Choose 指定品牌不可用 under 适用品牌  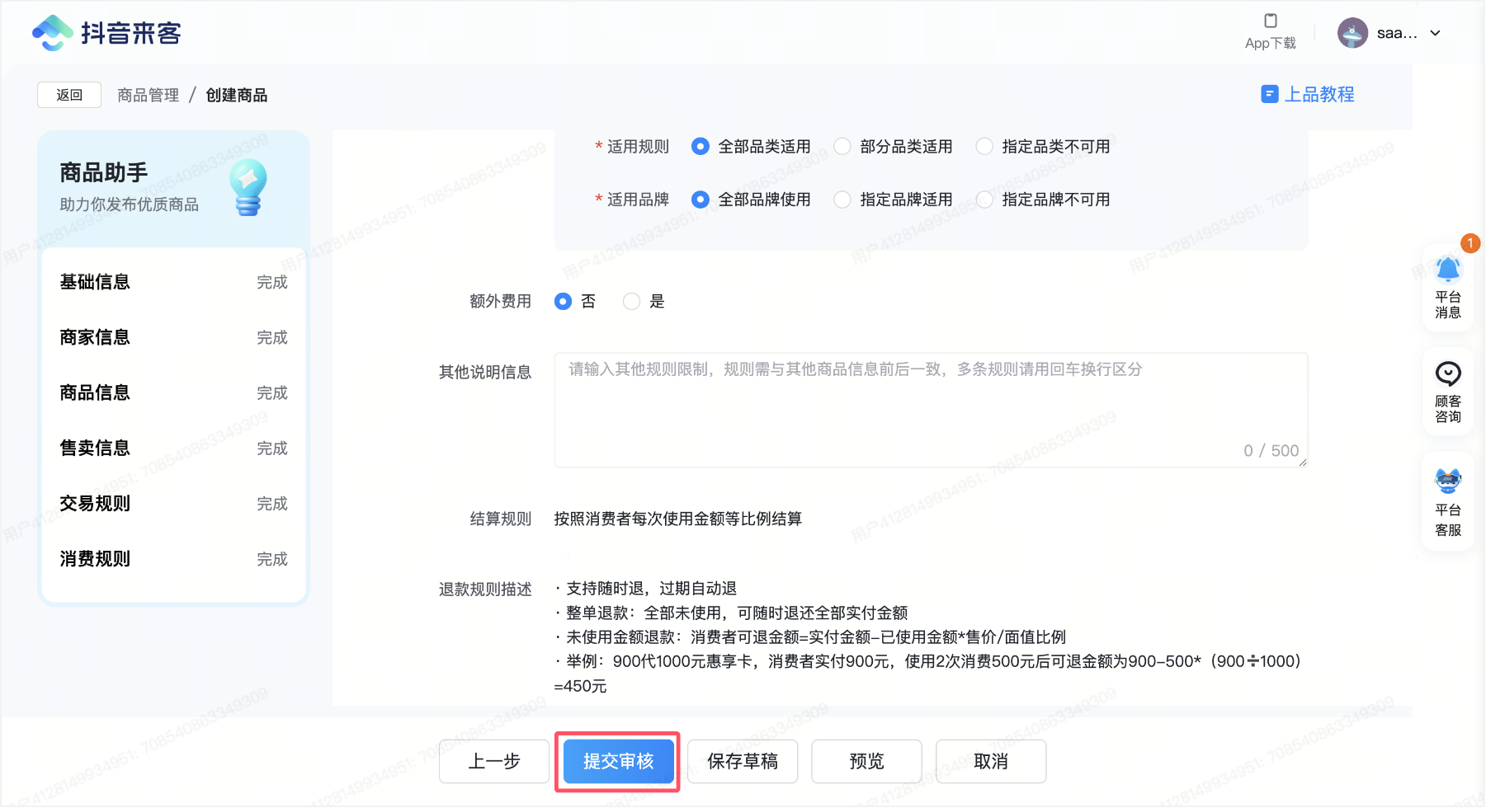click(x=984, y=199)
